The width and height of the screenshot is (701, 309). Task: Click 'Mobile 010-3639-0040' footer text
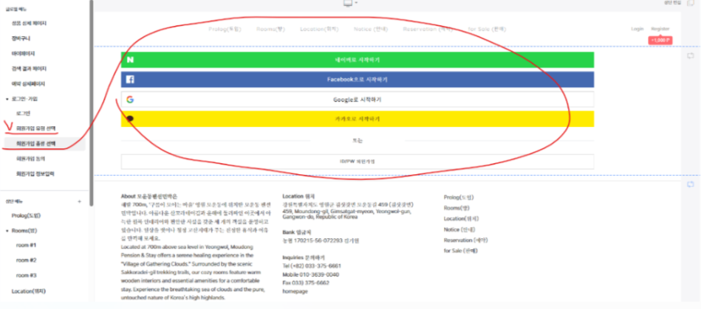click(x=311, y=274)
